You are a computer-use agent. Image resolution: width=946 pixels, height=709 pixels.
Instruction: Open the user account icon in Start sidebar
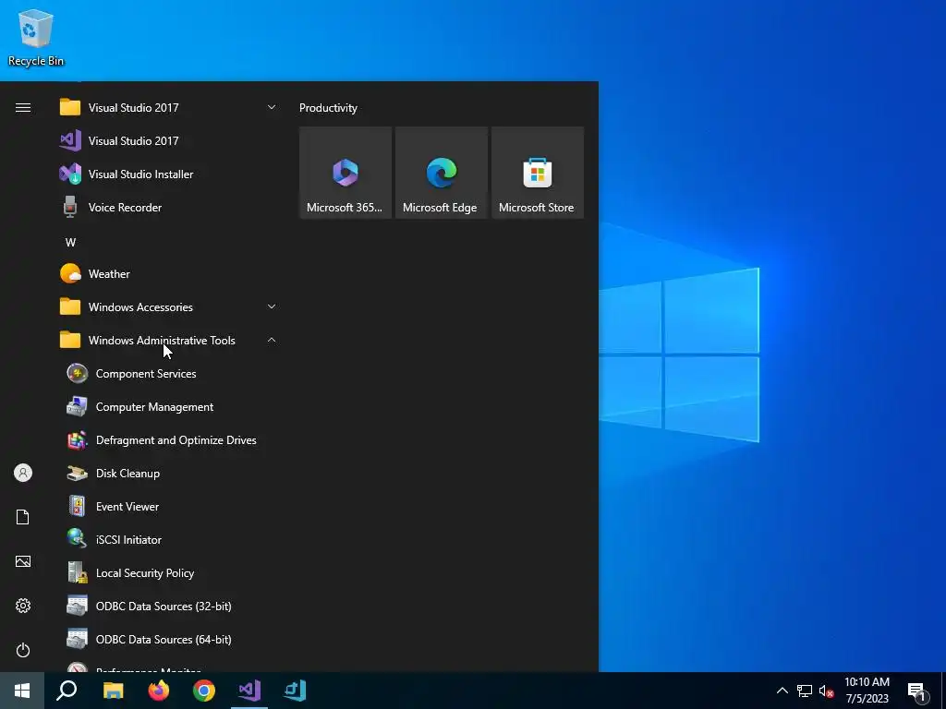(x=23, y=473)
